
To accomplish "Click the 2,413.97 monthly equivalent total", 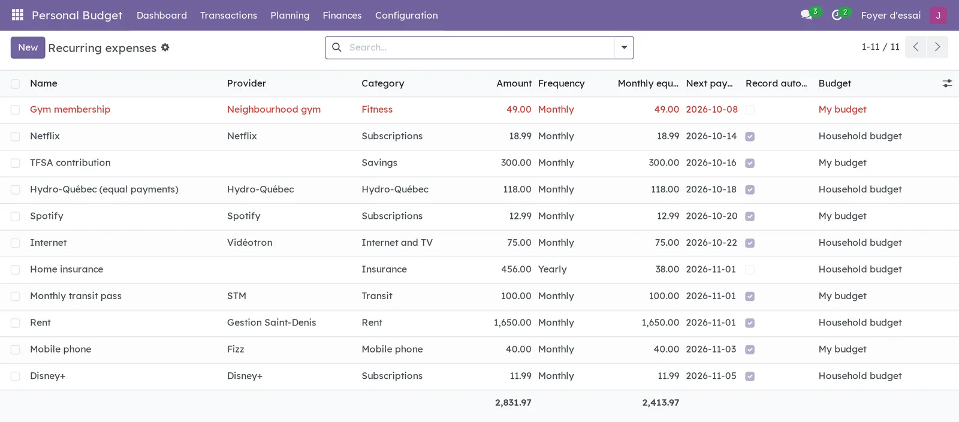I will click(x=661, y=402).
